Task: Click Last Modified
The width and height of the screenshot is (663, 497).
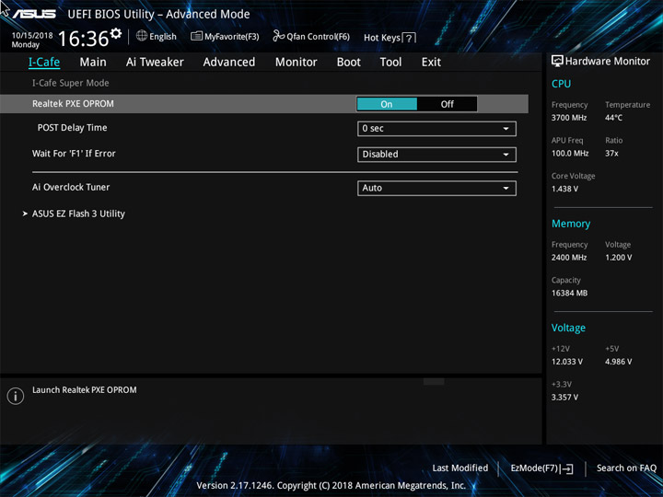Action: 460,468
